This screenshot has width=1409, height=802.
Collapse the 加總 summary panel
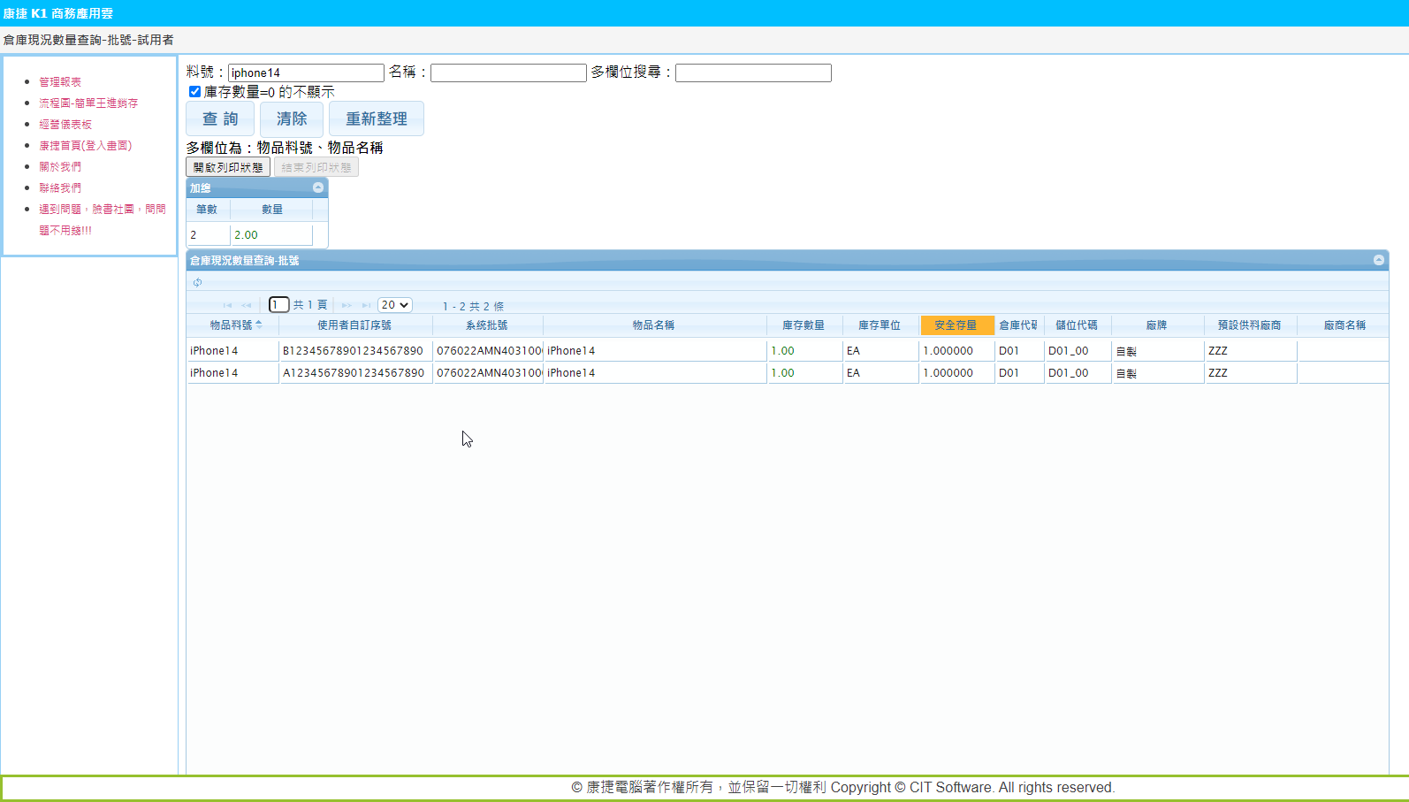coord(318,187)
